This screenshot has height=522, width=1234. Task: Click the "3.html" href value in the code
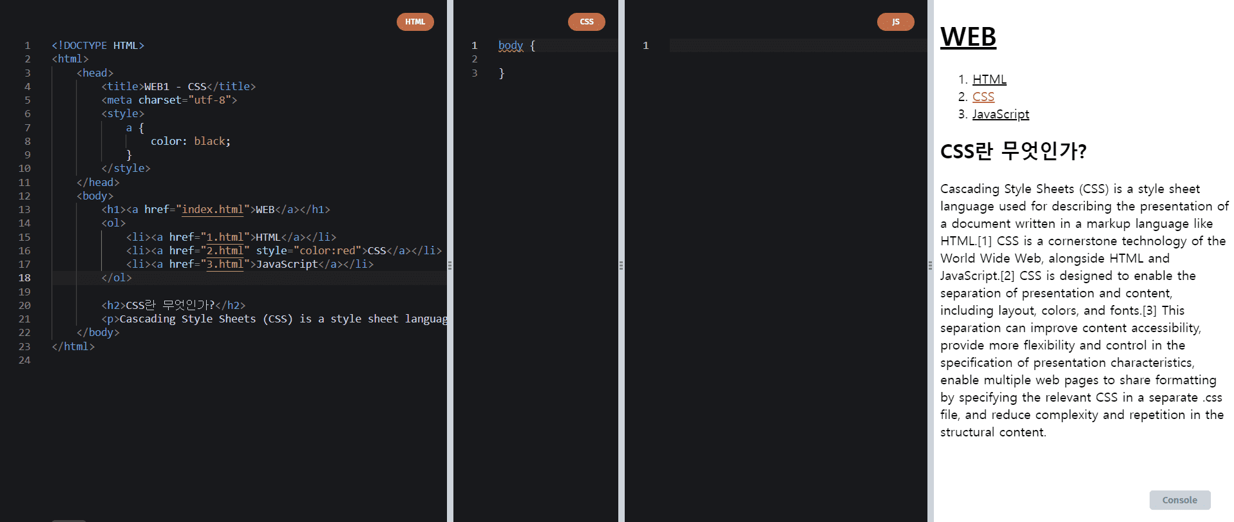(225, 265)
